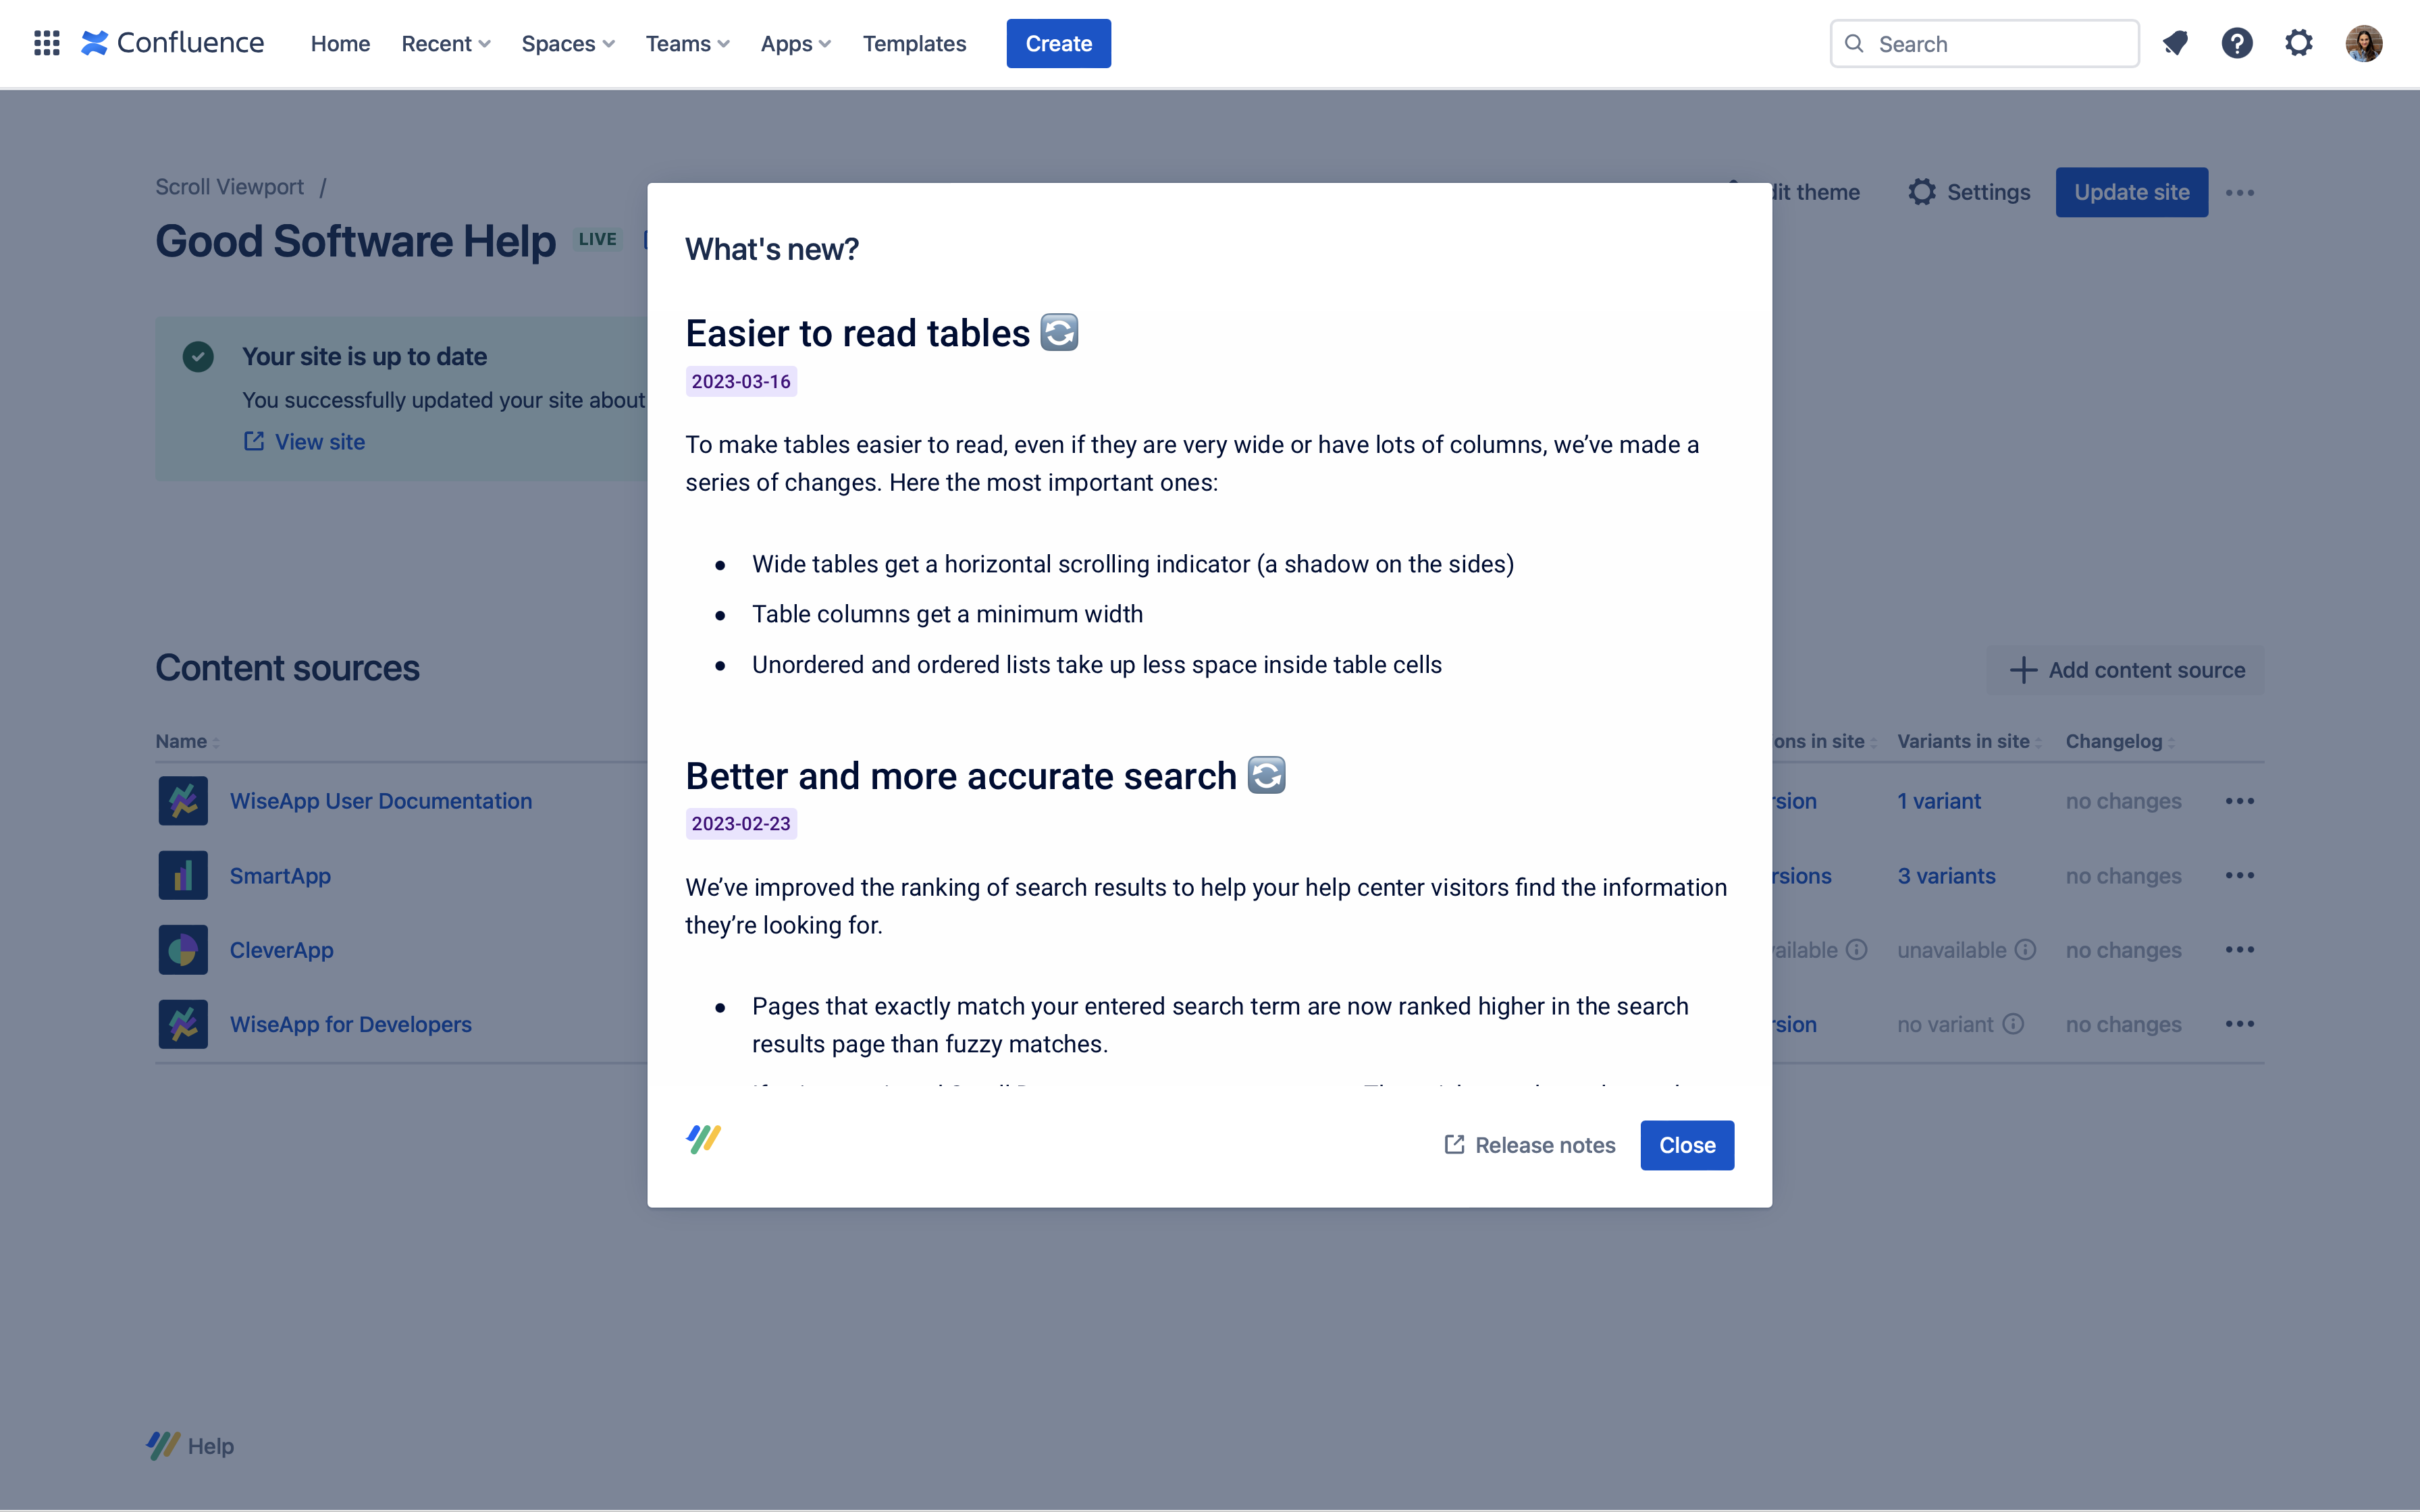The height and width of the screenshot is (1512, 2420).
Task: Click the WiseApp User Documentation app icon
Action: pos(183,801)
